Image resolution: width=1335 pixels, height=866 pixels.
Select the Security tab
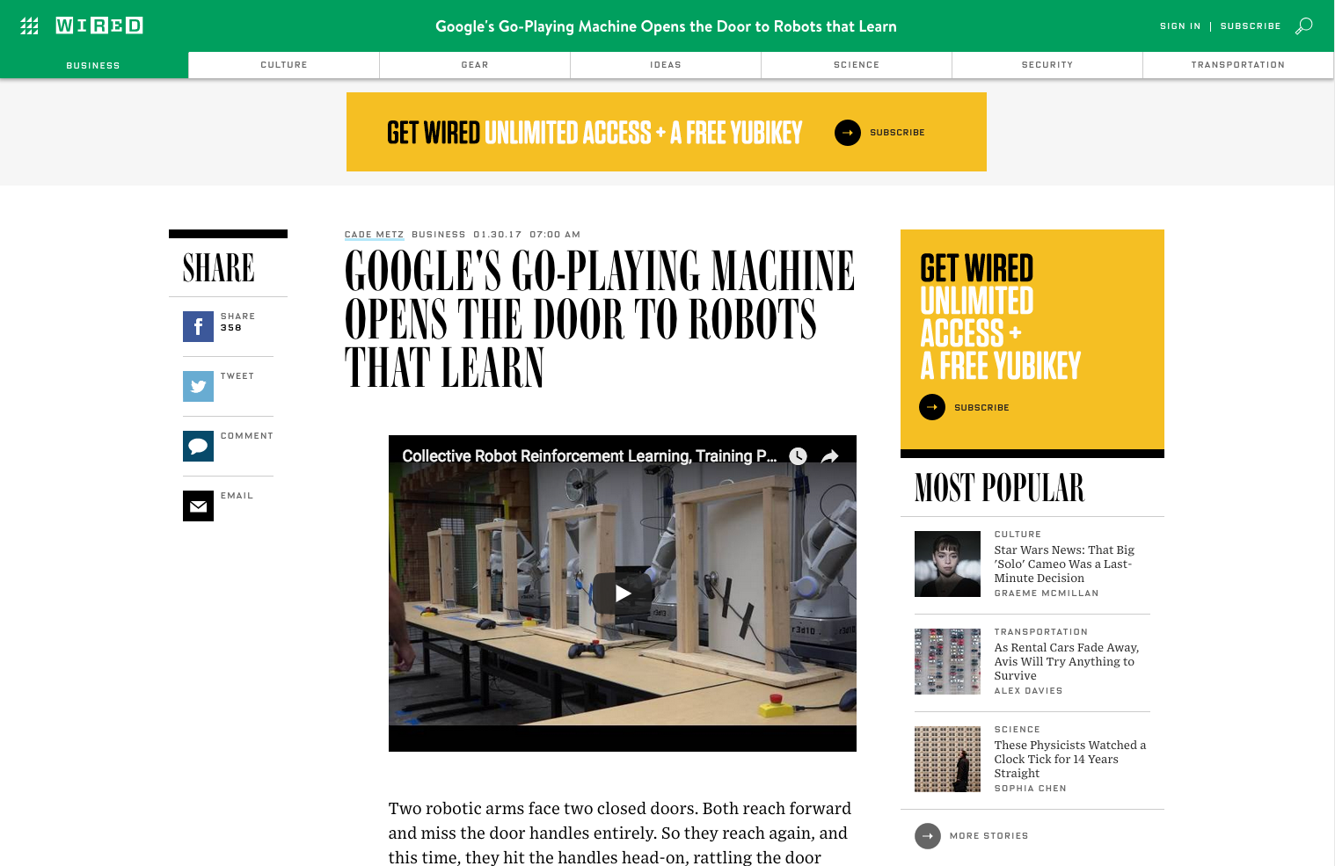(1047, 65)
